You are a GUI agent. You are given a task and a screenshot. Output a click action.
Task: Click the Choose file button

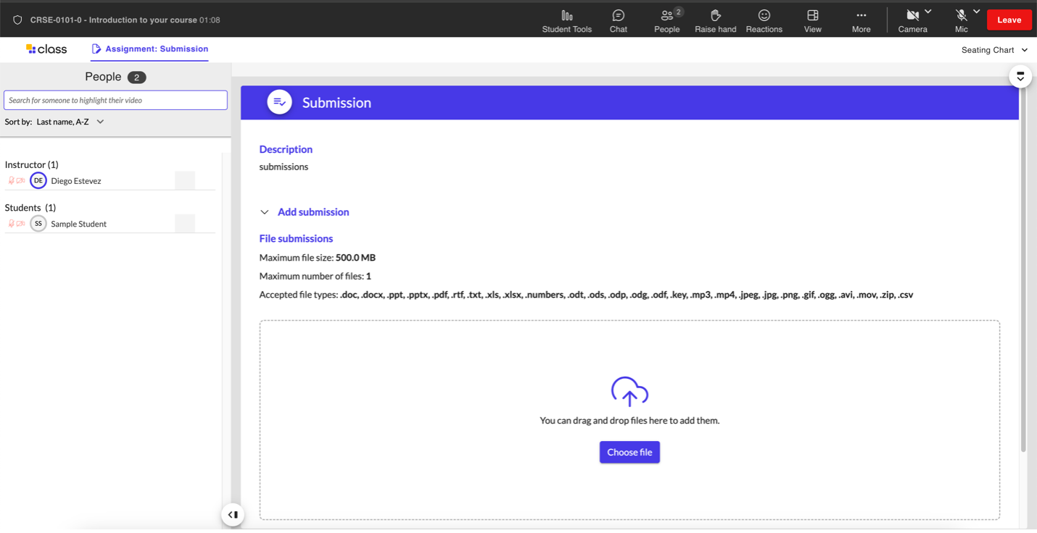(x=629, y=452)
